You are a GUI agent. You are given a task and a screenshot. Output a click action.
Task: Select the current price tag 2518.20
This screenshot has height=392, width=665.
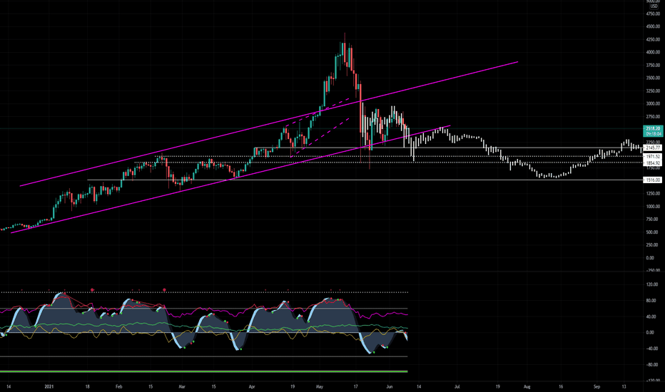[x=653, y=131]
